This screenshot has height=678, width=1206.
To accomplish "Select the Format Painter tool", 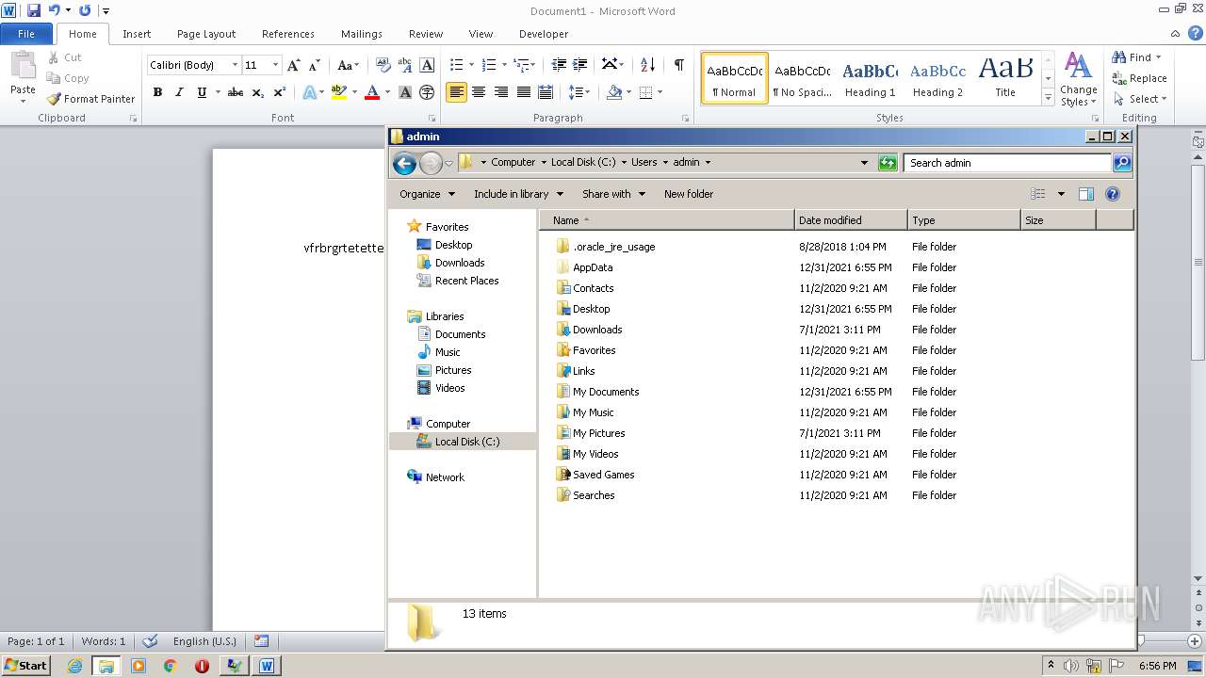I will coord(90,99).
